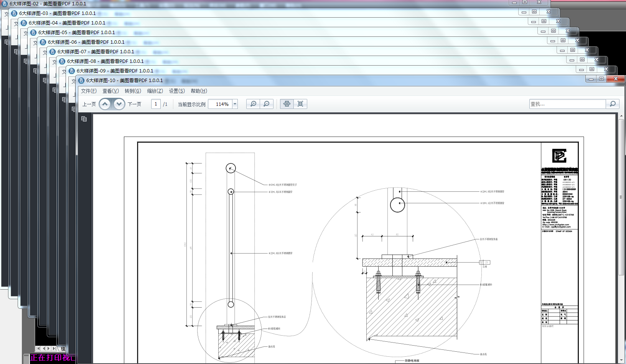Open the 文件(F) menu

point(89,91)
